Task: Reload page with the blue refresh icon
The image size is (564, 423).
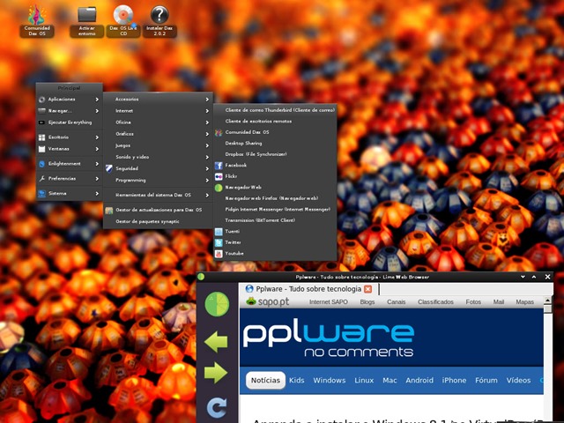Action: [217, 407]
